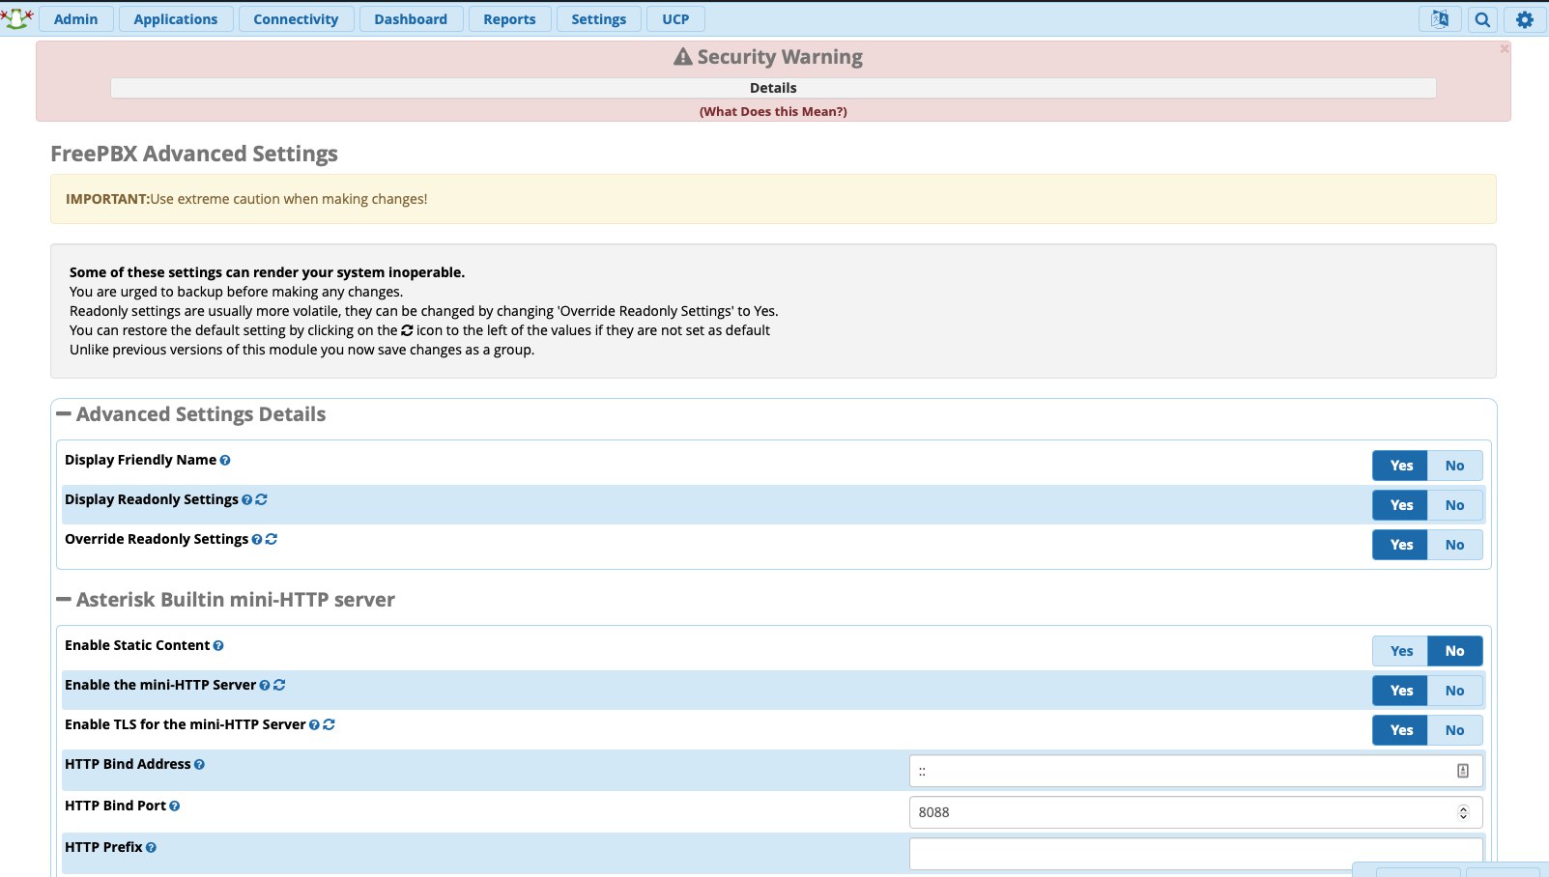
Task: Collapse the Advanced Settings Details section
Action: click(x=65, y=414)
